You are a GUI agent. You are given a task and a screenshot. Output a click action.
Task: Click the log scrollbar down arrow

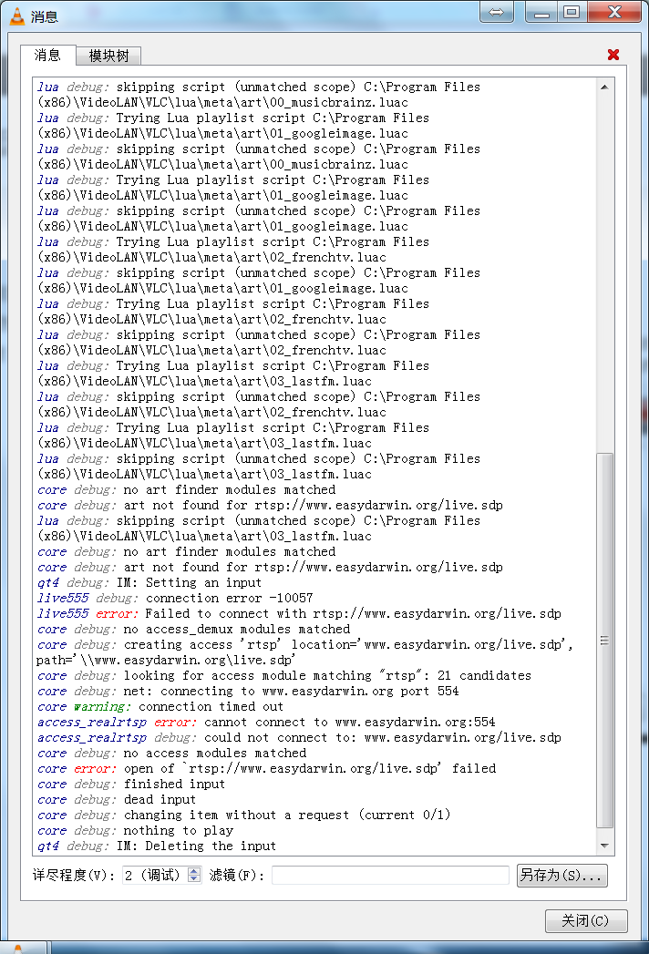pyautogui.click(x=604, y=846)
